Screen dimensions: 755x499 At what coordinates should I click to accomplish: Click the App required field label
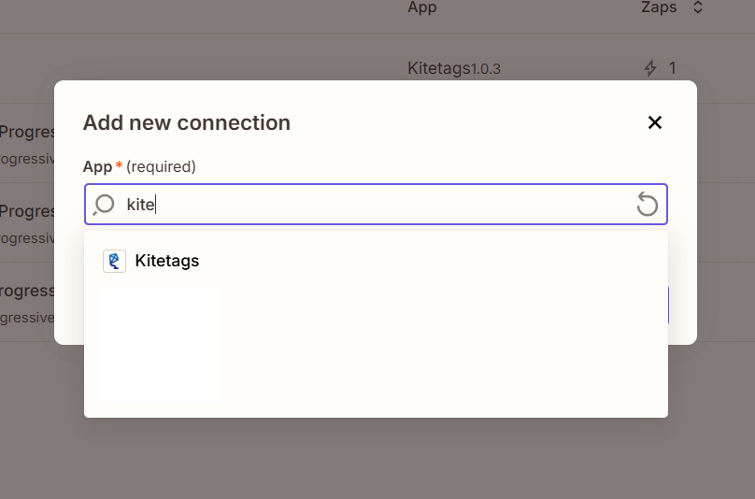coord(139,166)
